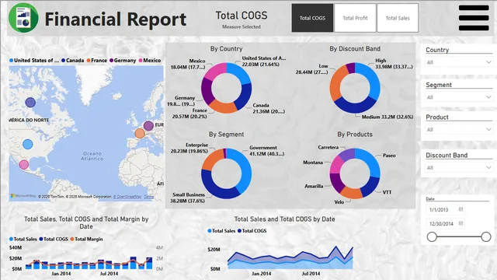Click the By Discount Band chart title
The height and width of the screenshot is (280, 497).
pyautogui.click(x=355, y=49)
